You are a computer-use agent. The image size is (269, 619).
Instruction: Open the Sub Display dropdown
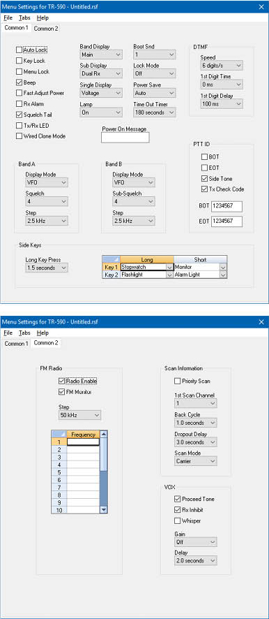point(101,73)
